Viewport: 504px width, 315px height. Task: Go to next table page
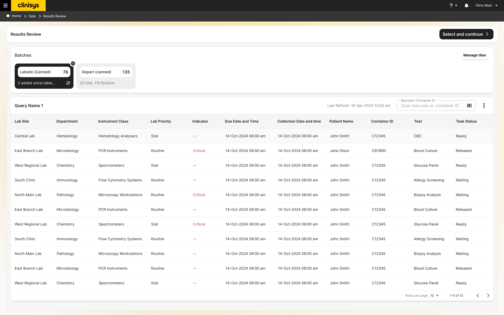coord(488,296)
